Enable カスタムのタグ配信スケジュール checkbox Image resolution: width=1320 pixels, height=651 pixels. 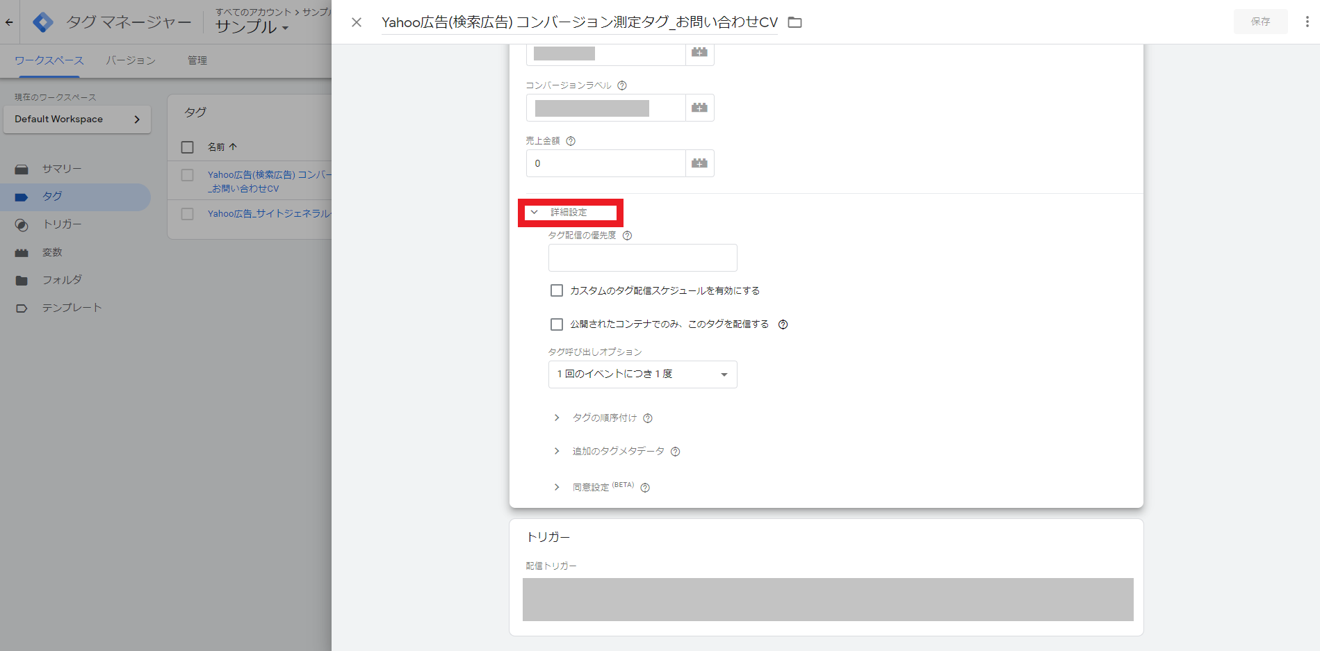(557, 290)
